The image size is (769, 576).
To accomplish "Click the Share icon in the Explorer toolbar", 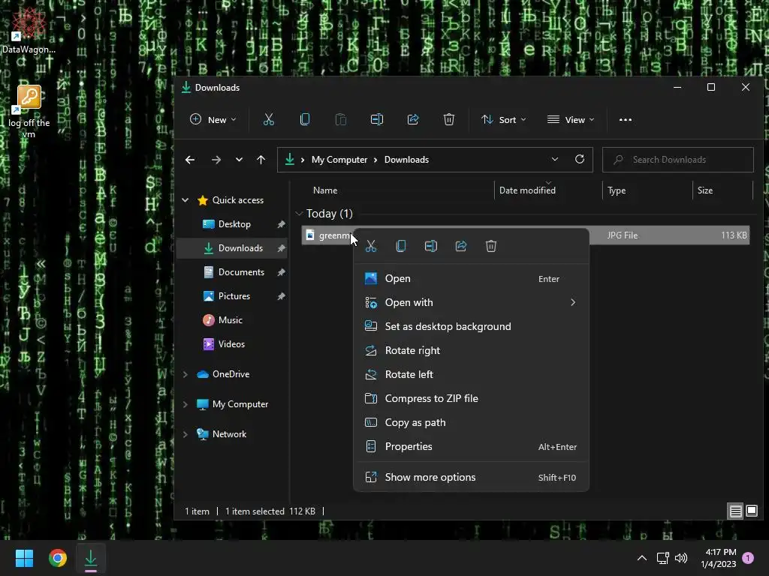I will pyautogui.click(x=413, y=119).
